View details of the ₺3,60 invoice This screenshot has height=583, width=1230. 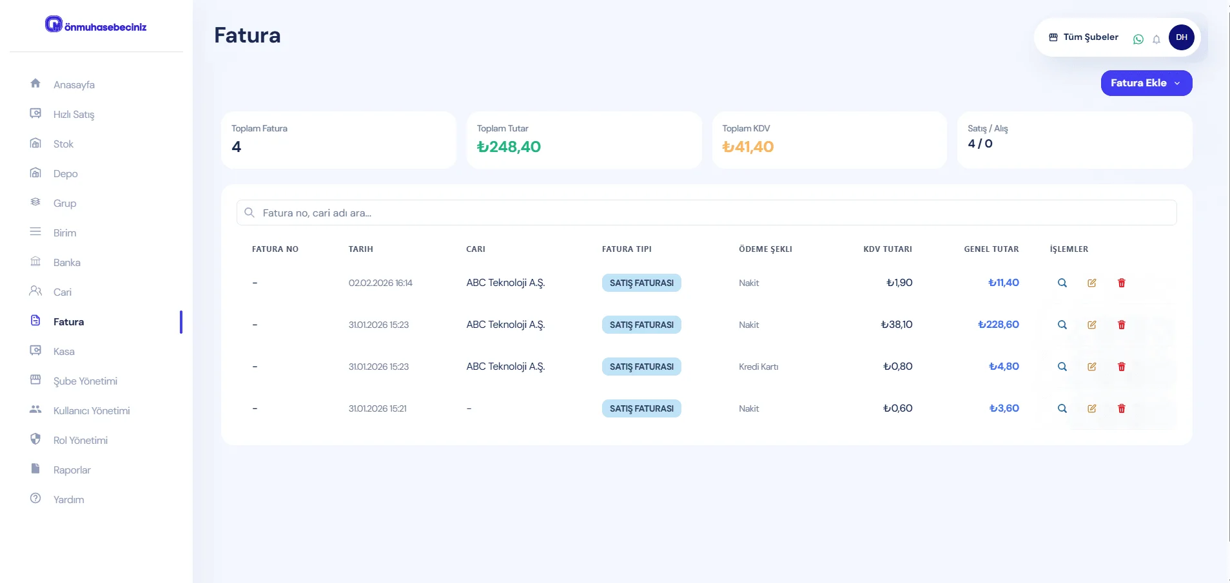point(1062,408)
